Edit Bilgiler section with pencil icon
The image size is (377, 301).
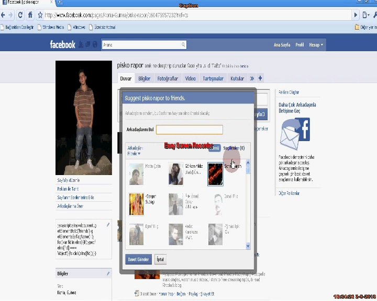click(x=108, y=274)
